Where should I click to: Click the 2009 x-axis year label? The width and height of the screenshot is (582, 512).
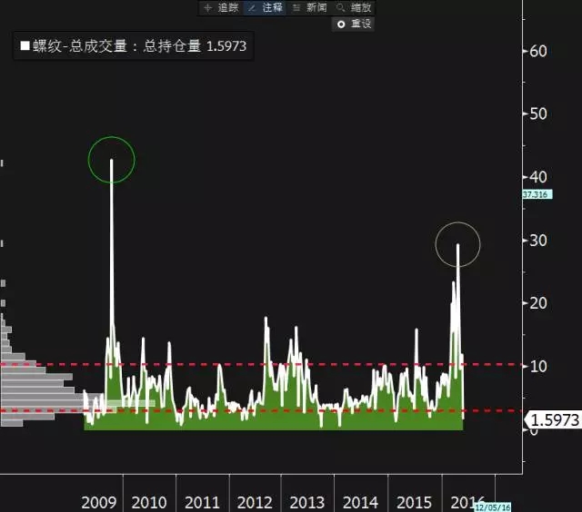pyautogui.click(x=99, y=503)
